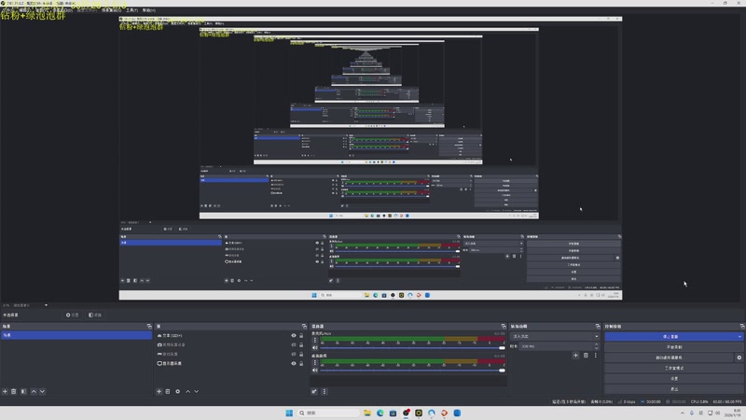Open source properties gear in sources toolbar

[x=177, y=391]
